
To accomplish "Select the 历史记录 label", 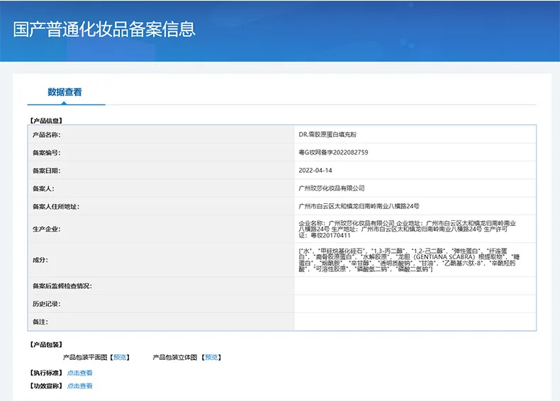I will coord(46,304).
